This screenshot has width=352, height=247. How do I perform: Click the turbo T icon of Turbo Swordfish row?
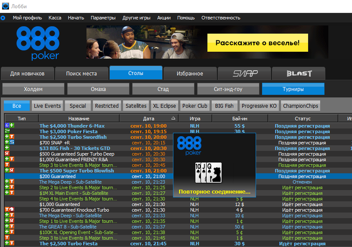(12, 136)
